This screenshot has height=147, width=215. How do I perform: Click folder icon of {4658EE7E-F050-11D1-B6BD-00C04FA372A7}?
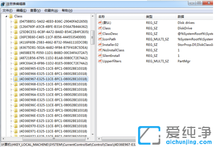[16, 53]
